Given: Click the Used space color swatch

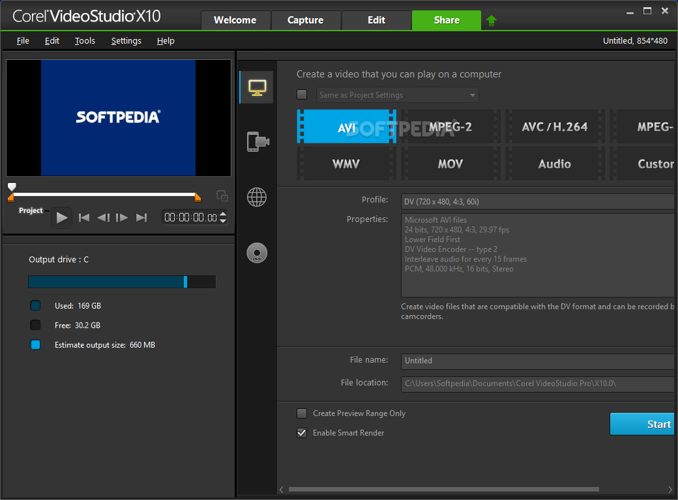Looking at the screenshot, I should pyautogui.click(x=35, y=306).
